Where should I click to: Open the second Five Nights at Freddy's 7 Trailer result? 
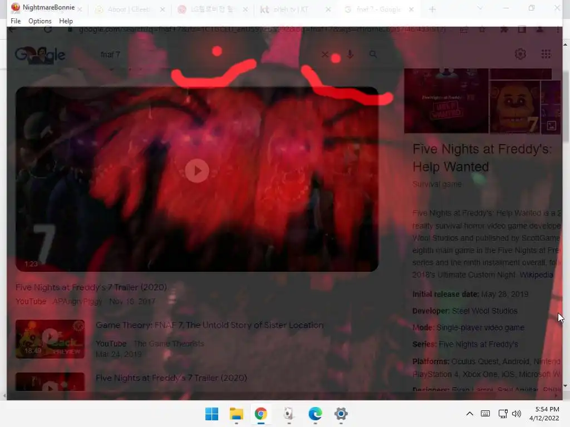coord(171,378)
